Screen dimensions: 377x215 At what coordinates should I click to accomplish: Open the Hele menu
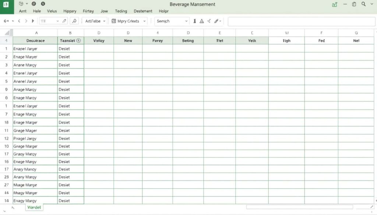point(37,11)
